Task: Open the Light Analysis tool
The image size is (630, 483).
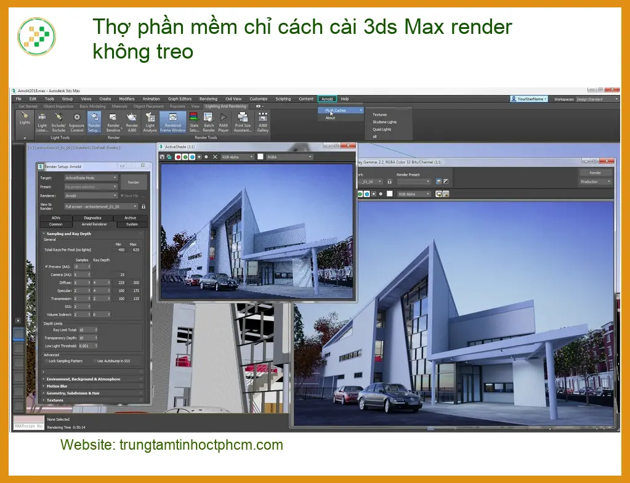Action: (x=150, y=122)
